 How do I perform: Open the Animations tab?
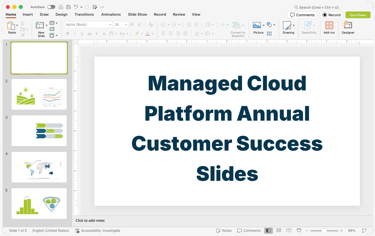pyautogui.click(x=111, y=14)
